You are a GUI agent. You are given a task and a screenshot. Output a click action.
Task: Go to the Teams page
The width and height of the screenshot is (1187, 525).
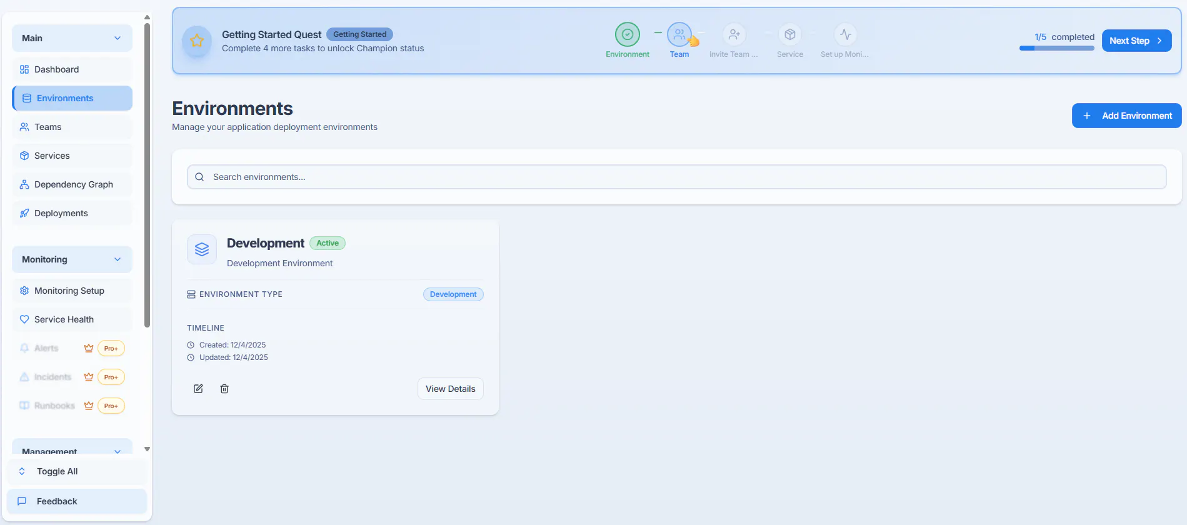(x=72, y=127)
